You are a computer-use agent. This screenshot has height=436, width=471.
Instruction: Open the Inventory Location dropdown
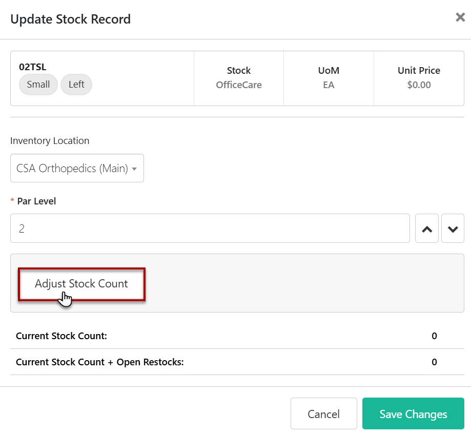click(77, 168)
